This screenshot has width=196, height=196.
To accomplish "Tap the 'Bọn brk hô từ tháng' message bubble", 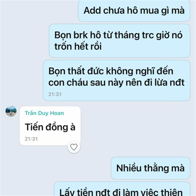I will point(120,41).
